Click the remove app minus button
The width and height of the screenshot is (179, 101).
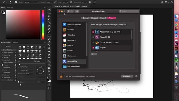(x=95, y=54)
